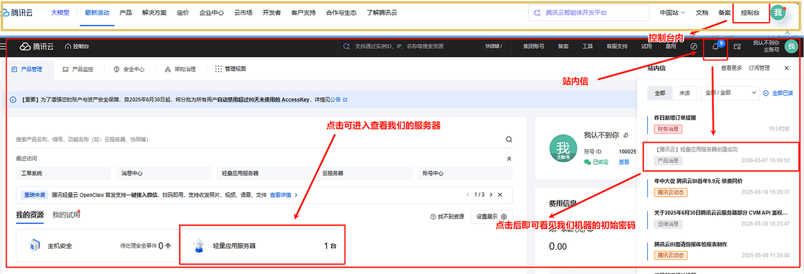
Task: Select the 我的资源 tab
Action: point(29,215)
